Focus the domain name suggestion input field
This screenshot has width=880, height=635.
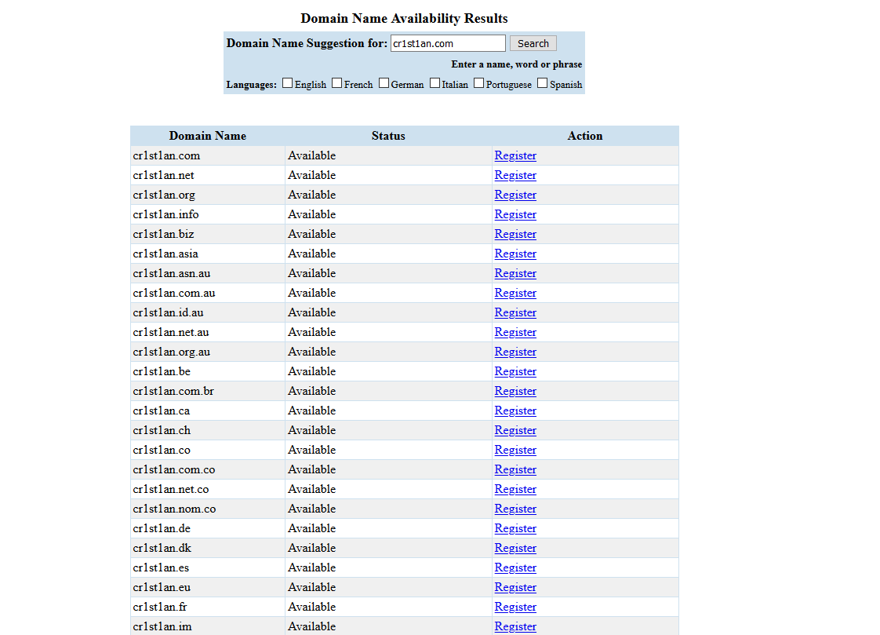[x=448, y=43]
